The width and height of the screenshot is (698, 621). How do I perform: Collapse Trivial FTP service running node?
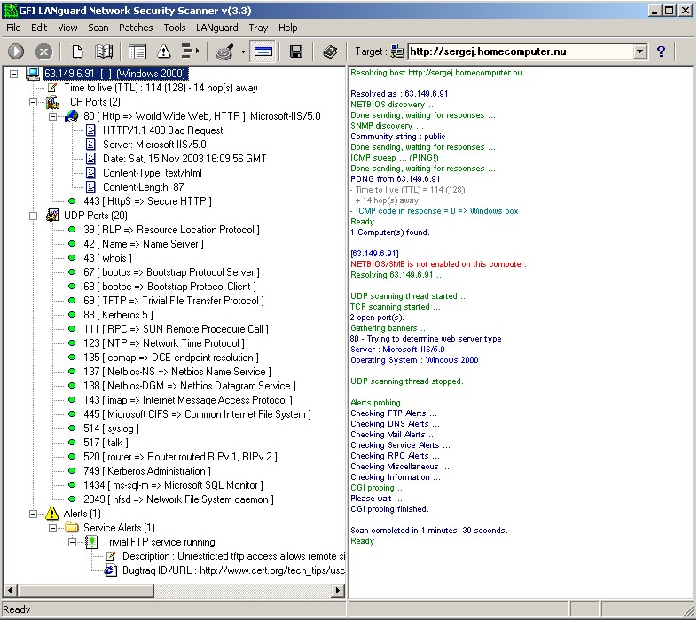pos(72,543)
